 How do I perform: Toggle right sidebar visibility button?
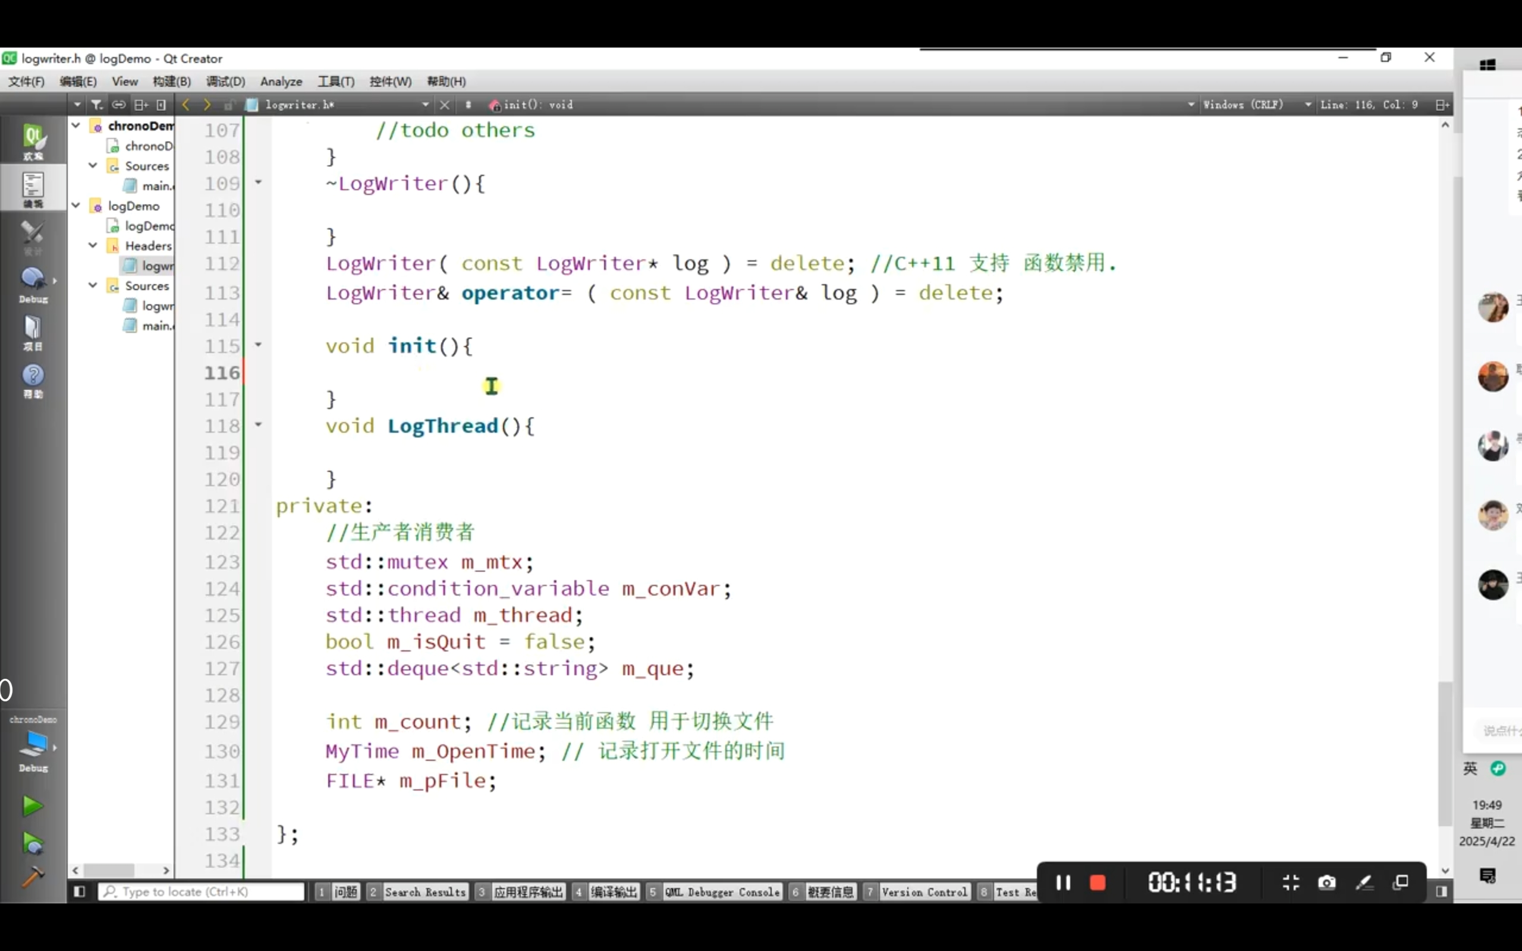coord(1442,891)
